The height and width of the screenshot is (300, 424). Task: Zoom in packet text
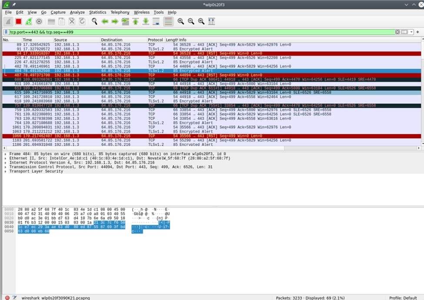pos(180,22)
